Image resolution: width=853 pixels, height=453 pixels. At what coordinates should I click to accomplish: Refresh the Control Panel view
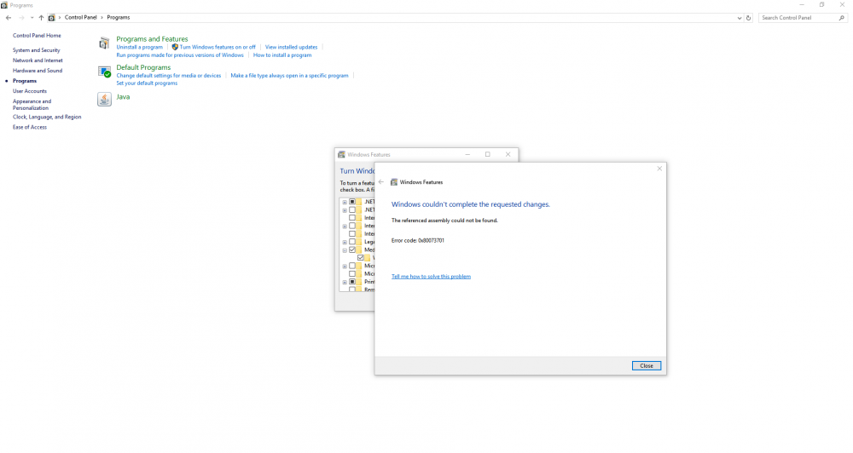(749, 18)
